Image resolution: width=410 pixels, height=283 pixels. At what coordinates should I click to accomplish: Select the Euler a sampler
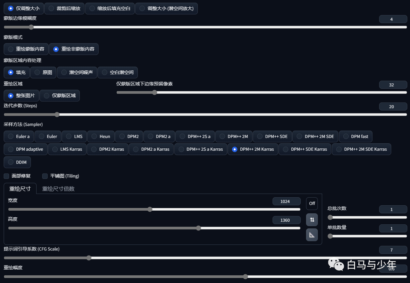pyautogui.click(x=19, y=136)
